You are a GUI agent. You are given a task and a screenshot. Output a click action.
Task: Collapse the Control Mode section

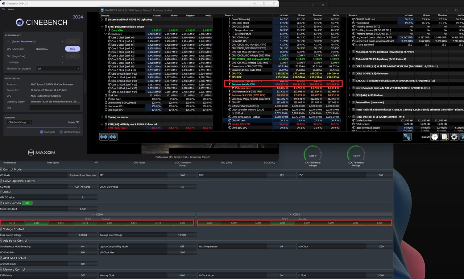[x=1, y=170]
